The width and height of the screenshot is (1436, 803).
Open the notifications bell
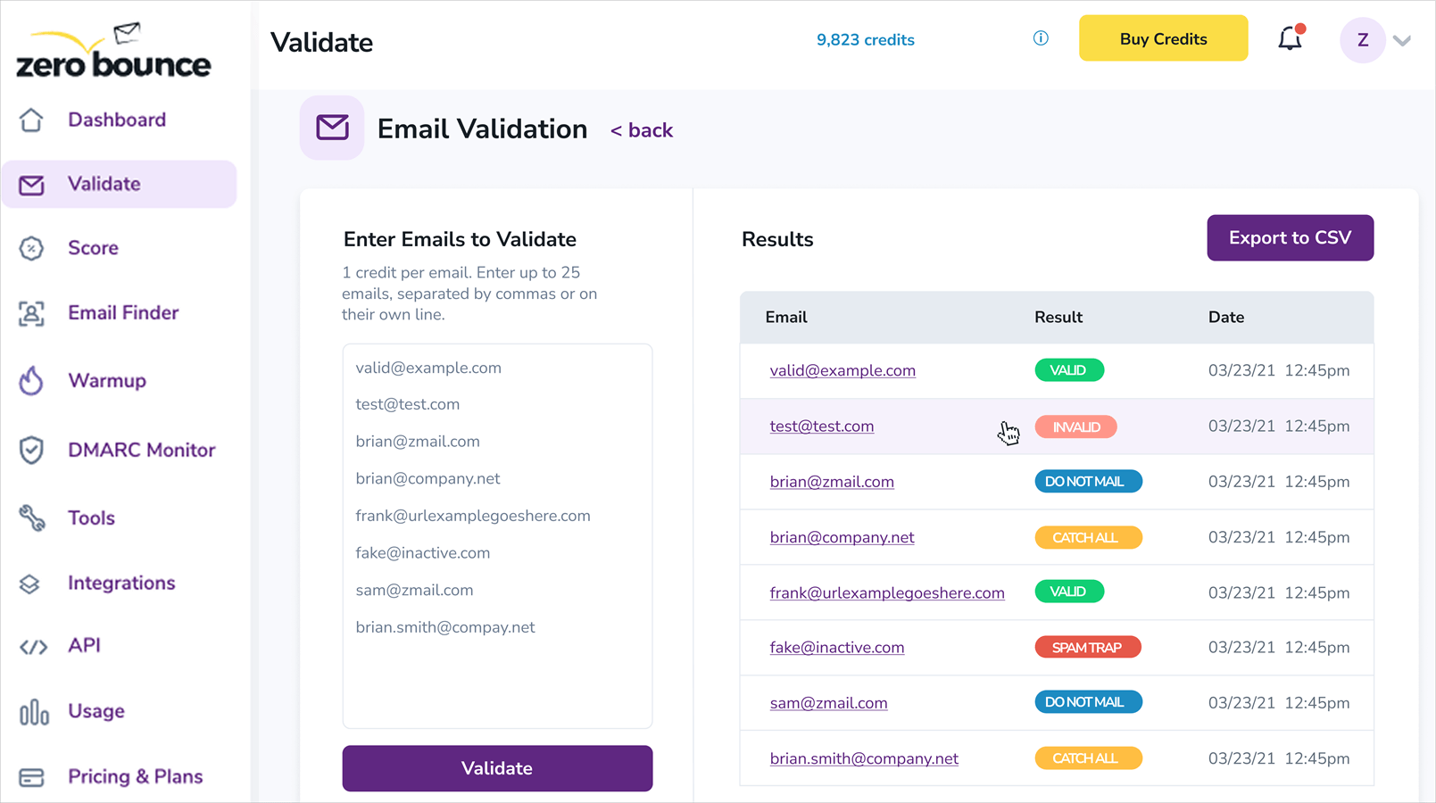(x=1290, y=39)
